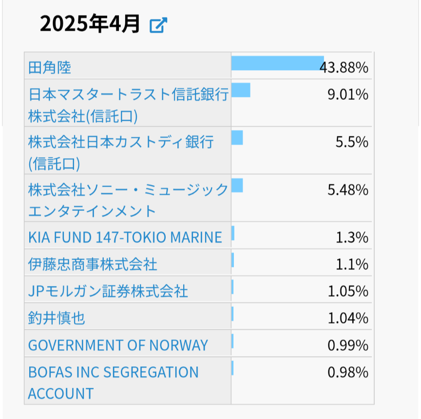Image resolution: width=421 pixels, height=419 pixels.
Task: Click the 5.5% bar for 日本カストディ銀行
Action: [x=237, y=138]
